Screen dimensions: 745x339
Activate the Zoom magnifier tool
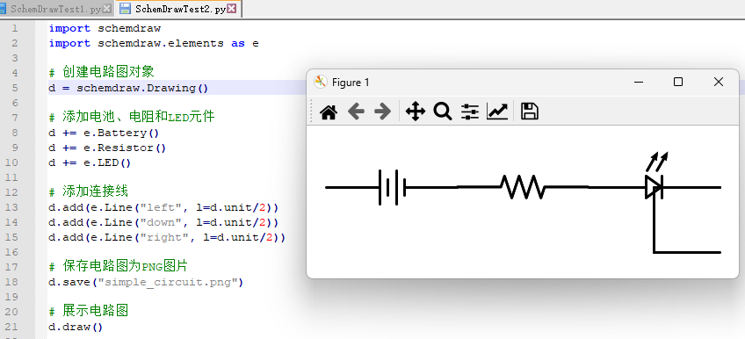pos(443,112)
